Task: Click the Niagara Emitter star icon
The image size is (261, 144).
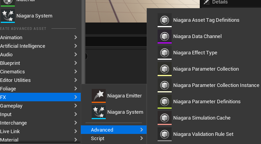Action: (99, 96)
